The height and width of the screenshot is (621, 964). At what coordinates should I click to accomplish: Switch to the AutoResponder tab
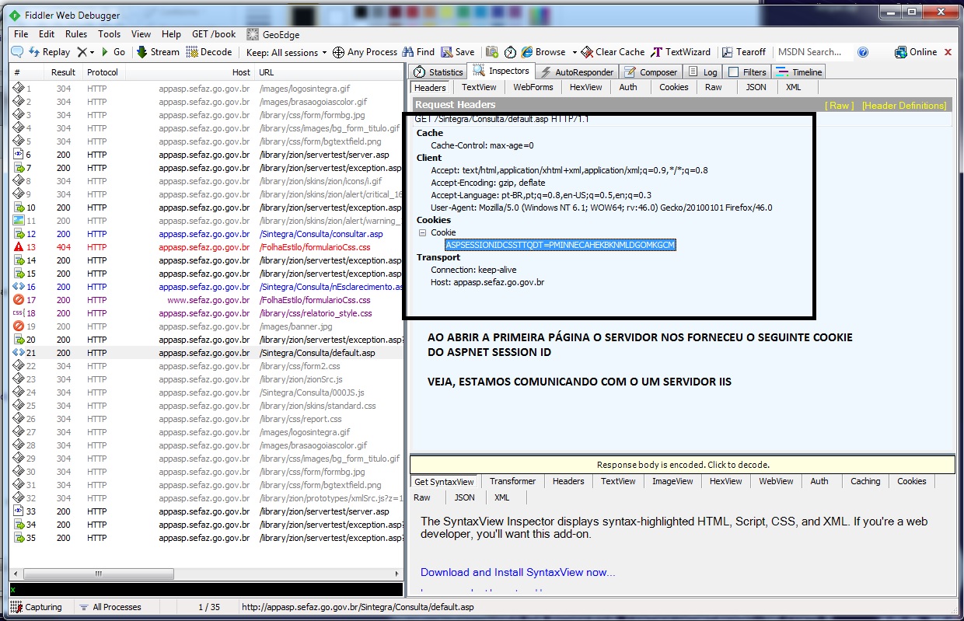click(x=578, y=72)
